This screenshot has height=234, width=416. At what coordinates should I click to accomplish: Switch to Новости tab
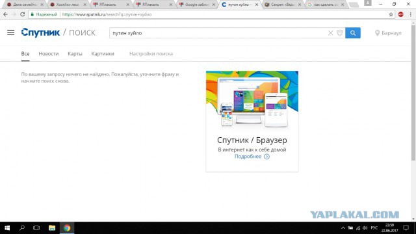pos(49,53)
